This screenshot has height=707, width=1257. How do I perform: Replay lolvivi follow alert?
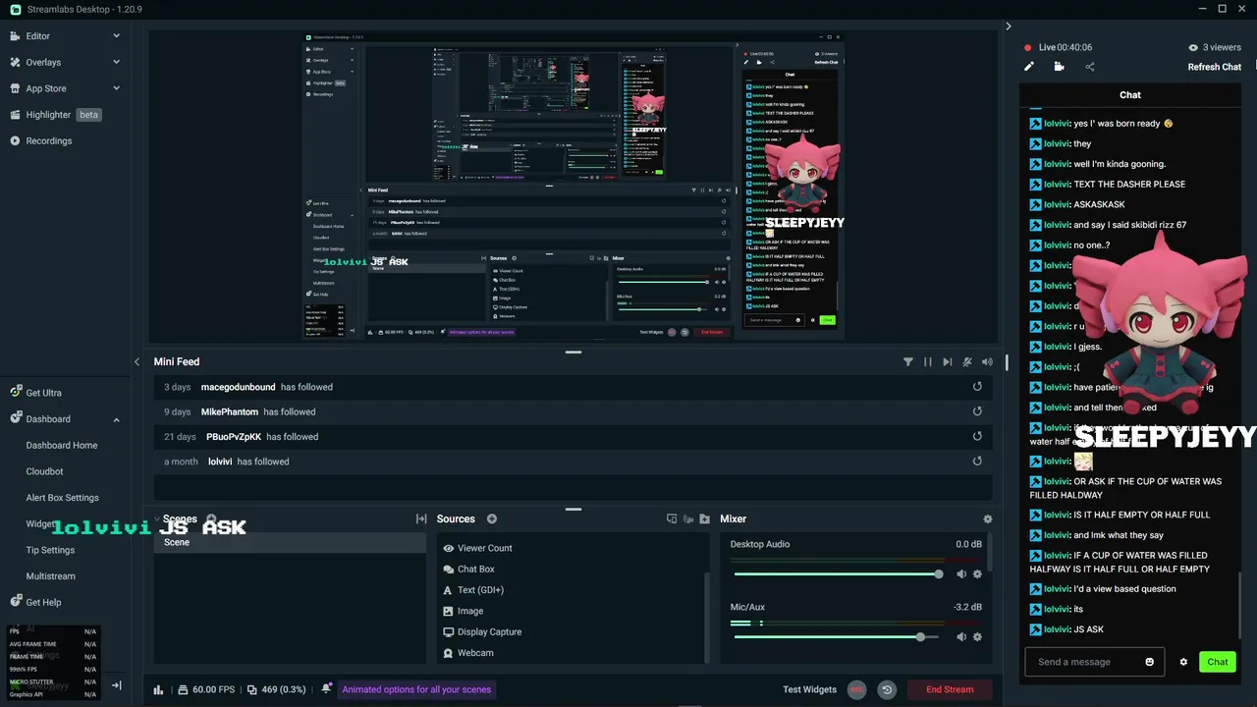coord(977,461)
